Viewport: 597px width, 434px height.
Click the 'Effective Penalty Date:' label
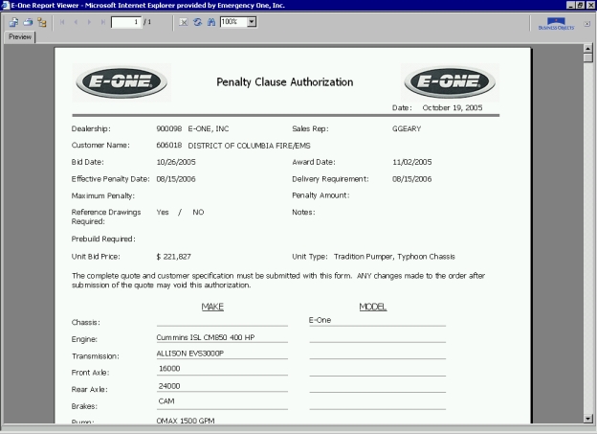click(x=110, y=179)
